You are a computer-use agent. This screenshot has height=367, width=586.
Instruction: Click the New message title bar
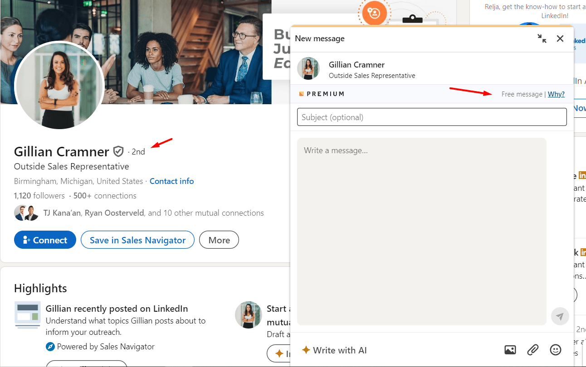[x=432, y=39]
